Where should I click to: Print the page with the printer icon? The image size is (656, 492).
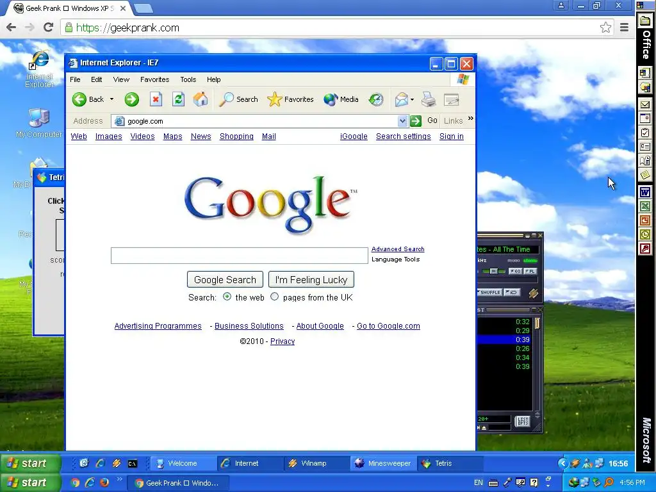pyautogui.click(x=429, y=99)
